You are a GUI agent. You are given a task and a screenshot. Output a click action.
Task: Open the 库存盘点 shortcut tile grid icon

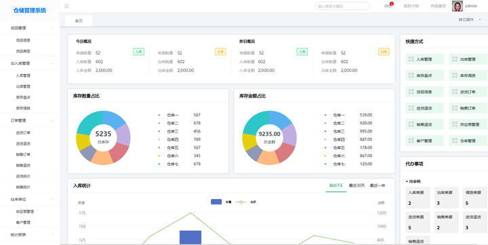(x=411, y=75)
